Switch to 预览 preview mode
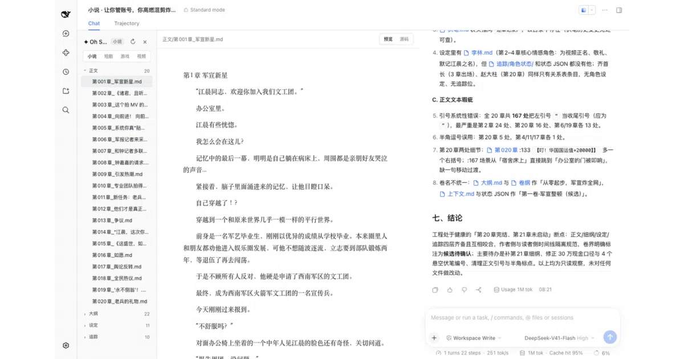 click(x=388, y=39)
